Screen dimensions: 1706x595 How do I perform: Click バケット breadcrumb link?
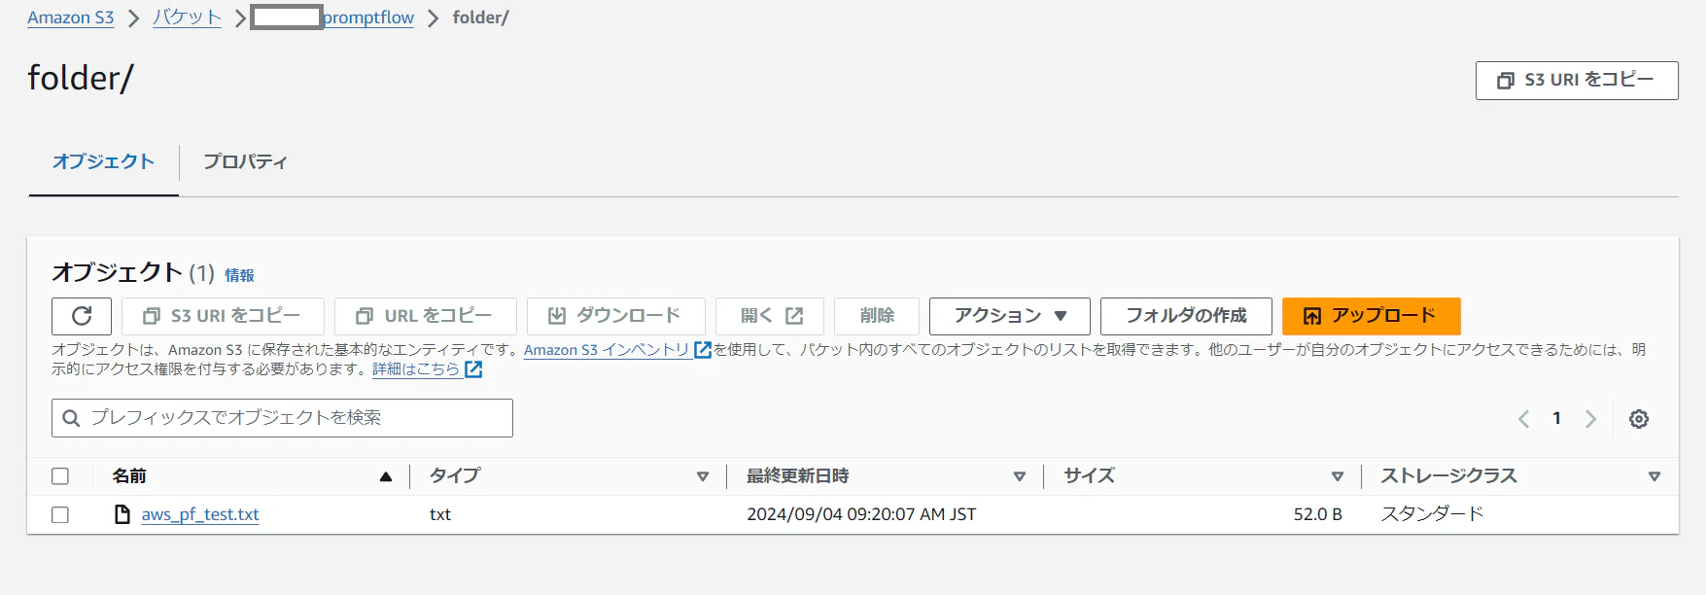[x=187, y=17]
